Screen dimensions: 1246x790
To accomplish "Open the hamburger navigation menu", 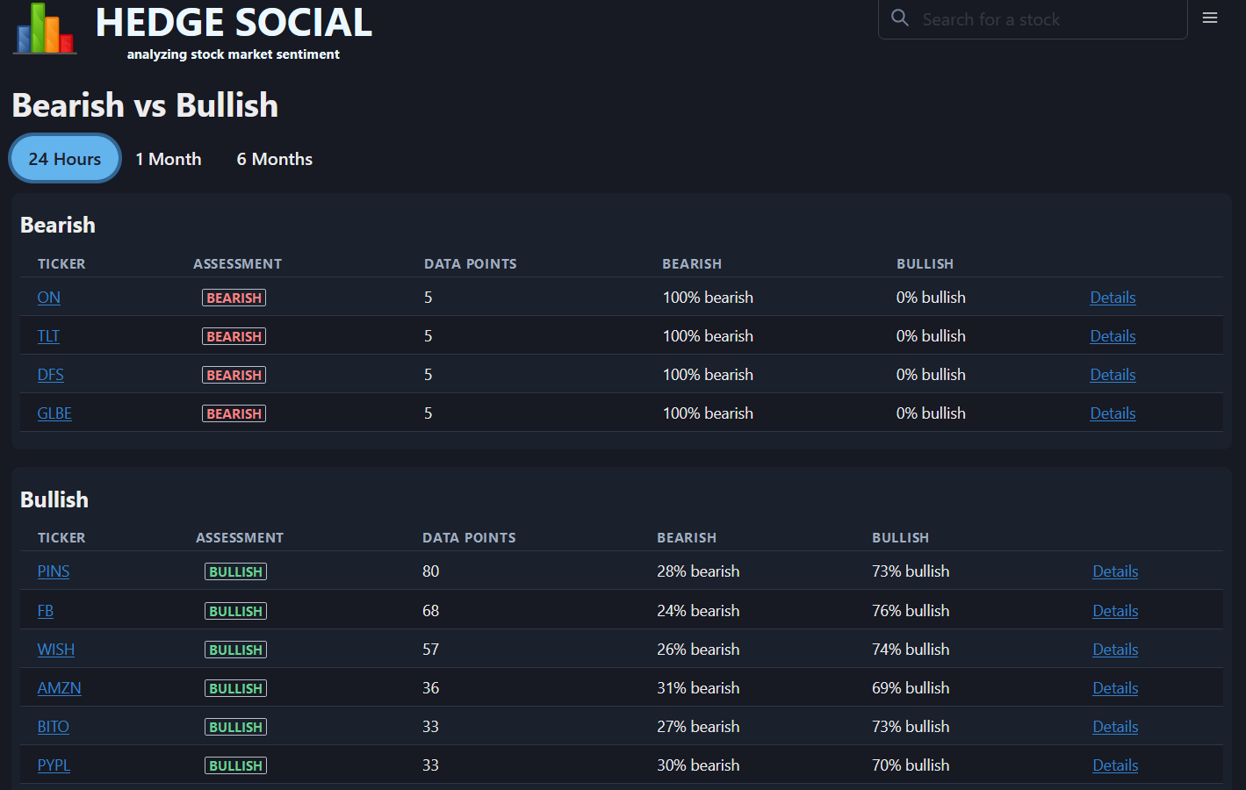I will click(1209, 17).
